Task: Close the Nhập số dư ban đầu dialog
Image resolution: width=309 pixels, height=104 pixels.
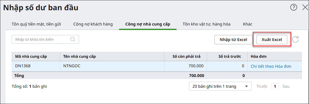Action: (x=305, y=7)
